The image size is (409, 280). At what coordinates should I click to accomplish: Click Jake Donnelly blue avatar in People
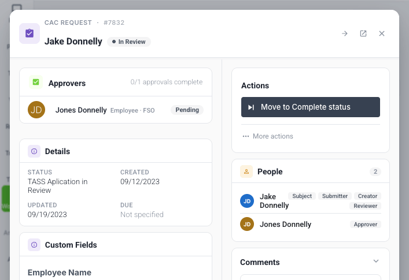pos(247,201)
